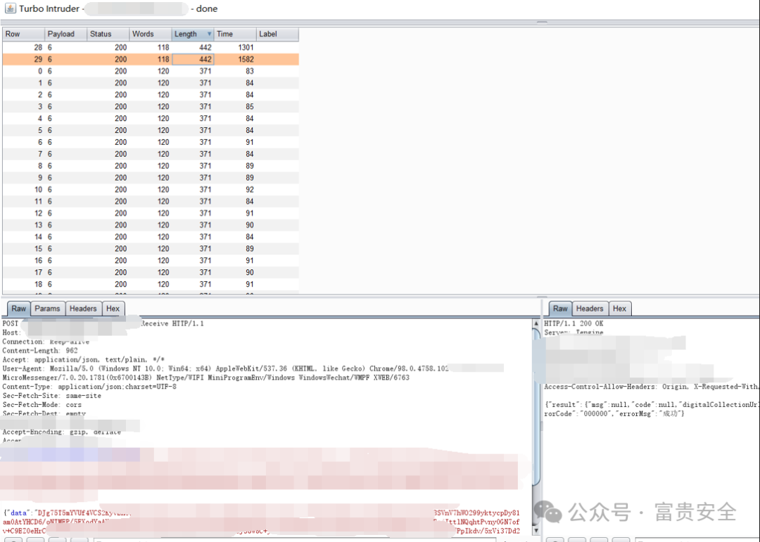Screen dimensions: 760x542
Task: Select the result row numbered 5
Action: tap(151, 130)
